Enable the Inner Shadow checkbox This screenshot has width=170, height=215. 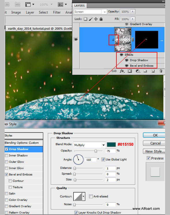pyautogui.click(x=6, y=155)
